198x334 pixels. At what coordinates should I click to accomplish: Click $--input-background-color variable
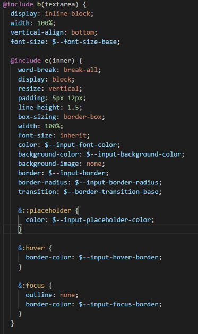click(134, 154)
